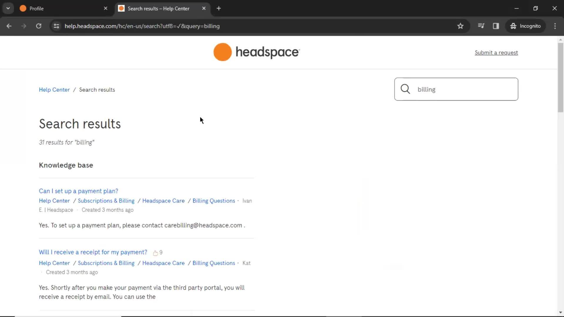Click the browser forward arrow
This screenshot has width=564, height=317.
23,26
